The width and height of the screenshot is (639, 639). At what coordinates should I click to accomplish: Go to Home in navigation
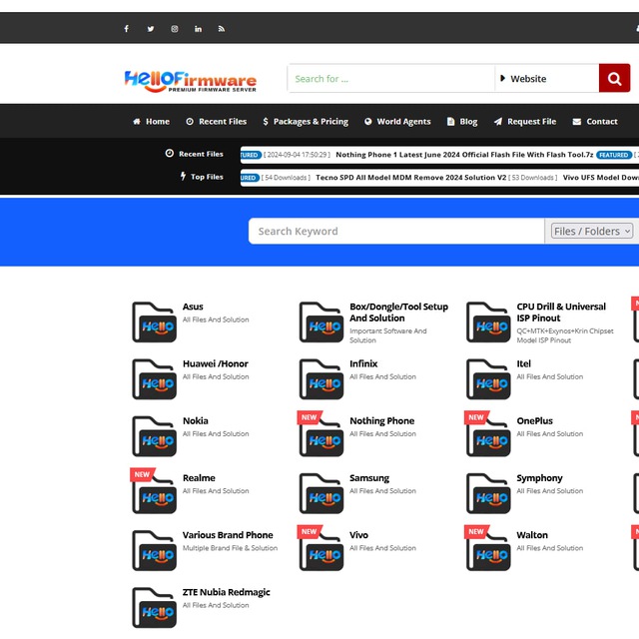(x=151, y=122)
